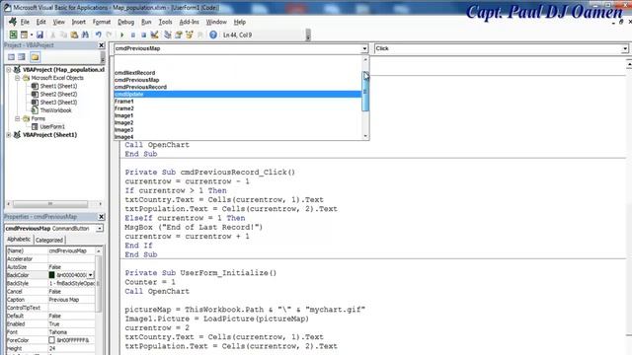The height and width of the screenshot is (355, 632).
Task: Open the Window menu
Action: pyautogui.click(x=216, y=22)
